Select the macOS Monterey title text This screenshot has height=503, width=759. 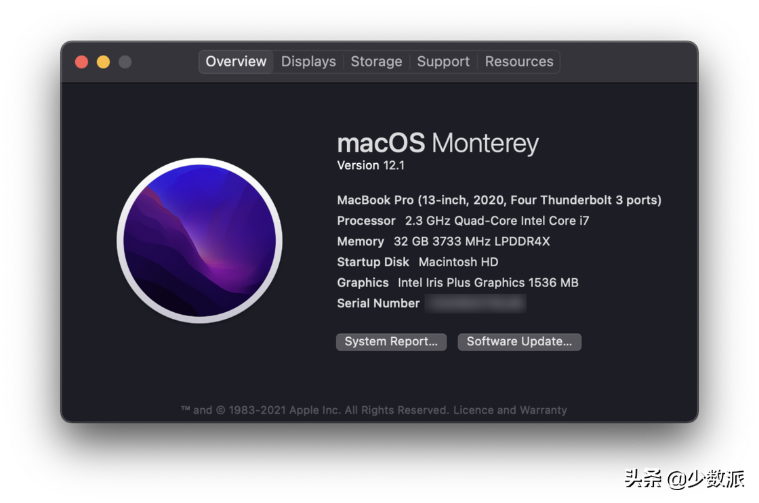coord(438,143)
